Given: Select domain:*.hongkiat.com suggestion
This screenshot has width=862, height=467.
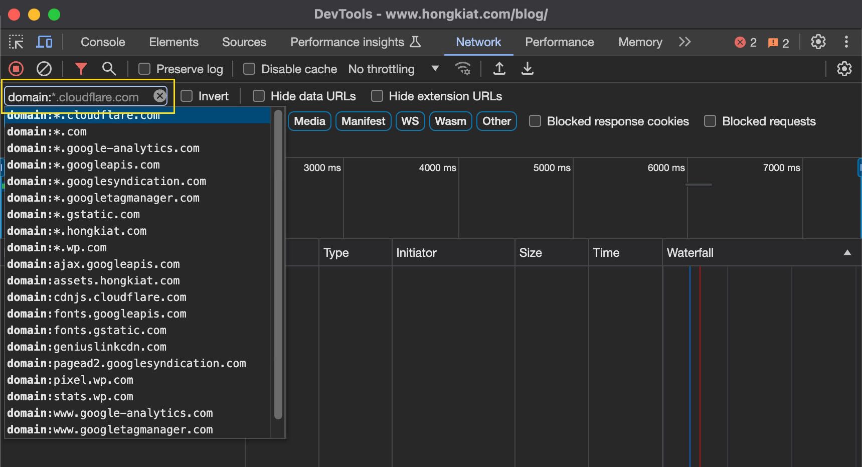Looking at the screenshot, I should tap(138, 231).
